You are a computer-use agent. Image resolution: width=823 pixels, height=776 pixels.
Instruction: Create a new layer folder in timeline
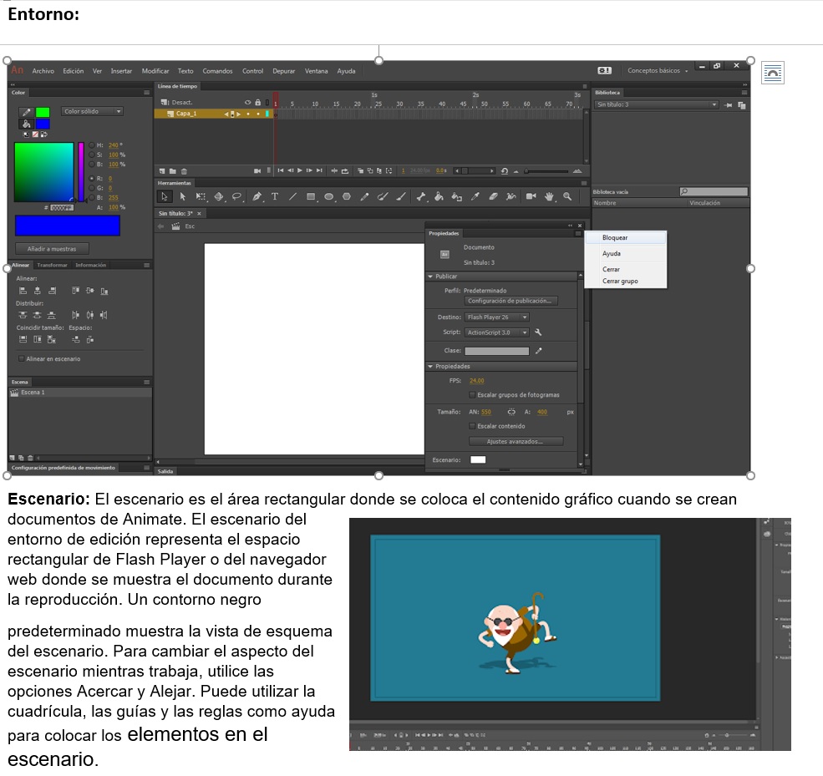pyautogui.click(x=173, y=171)
